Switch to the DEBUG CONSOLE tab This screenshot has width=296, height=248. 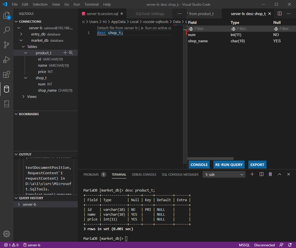coord(144,175)
